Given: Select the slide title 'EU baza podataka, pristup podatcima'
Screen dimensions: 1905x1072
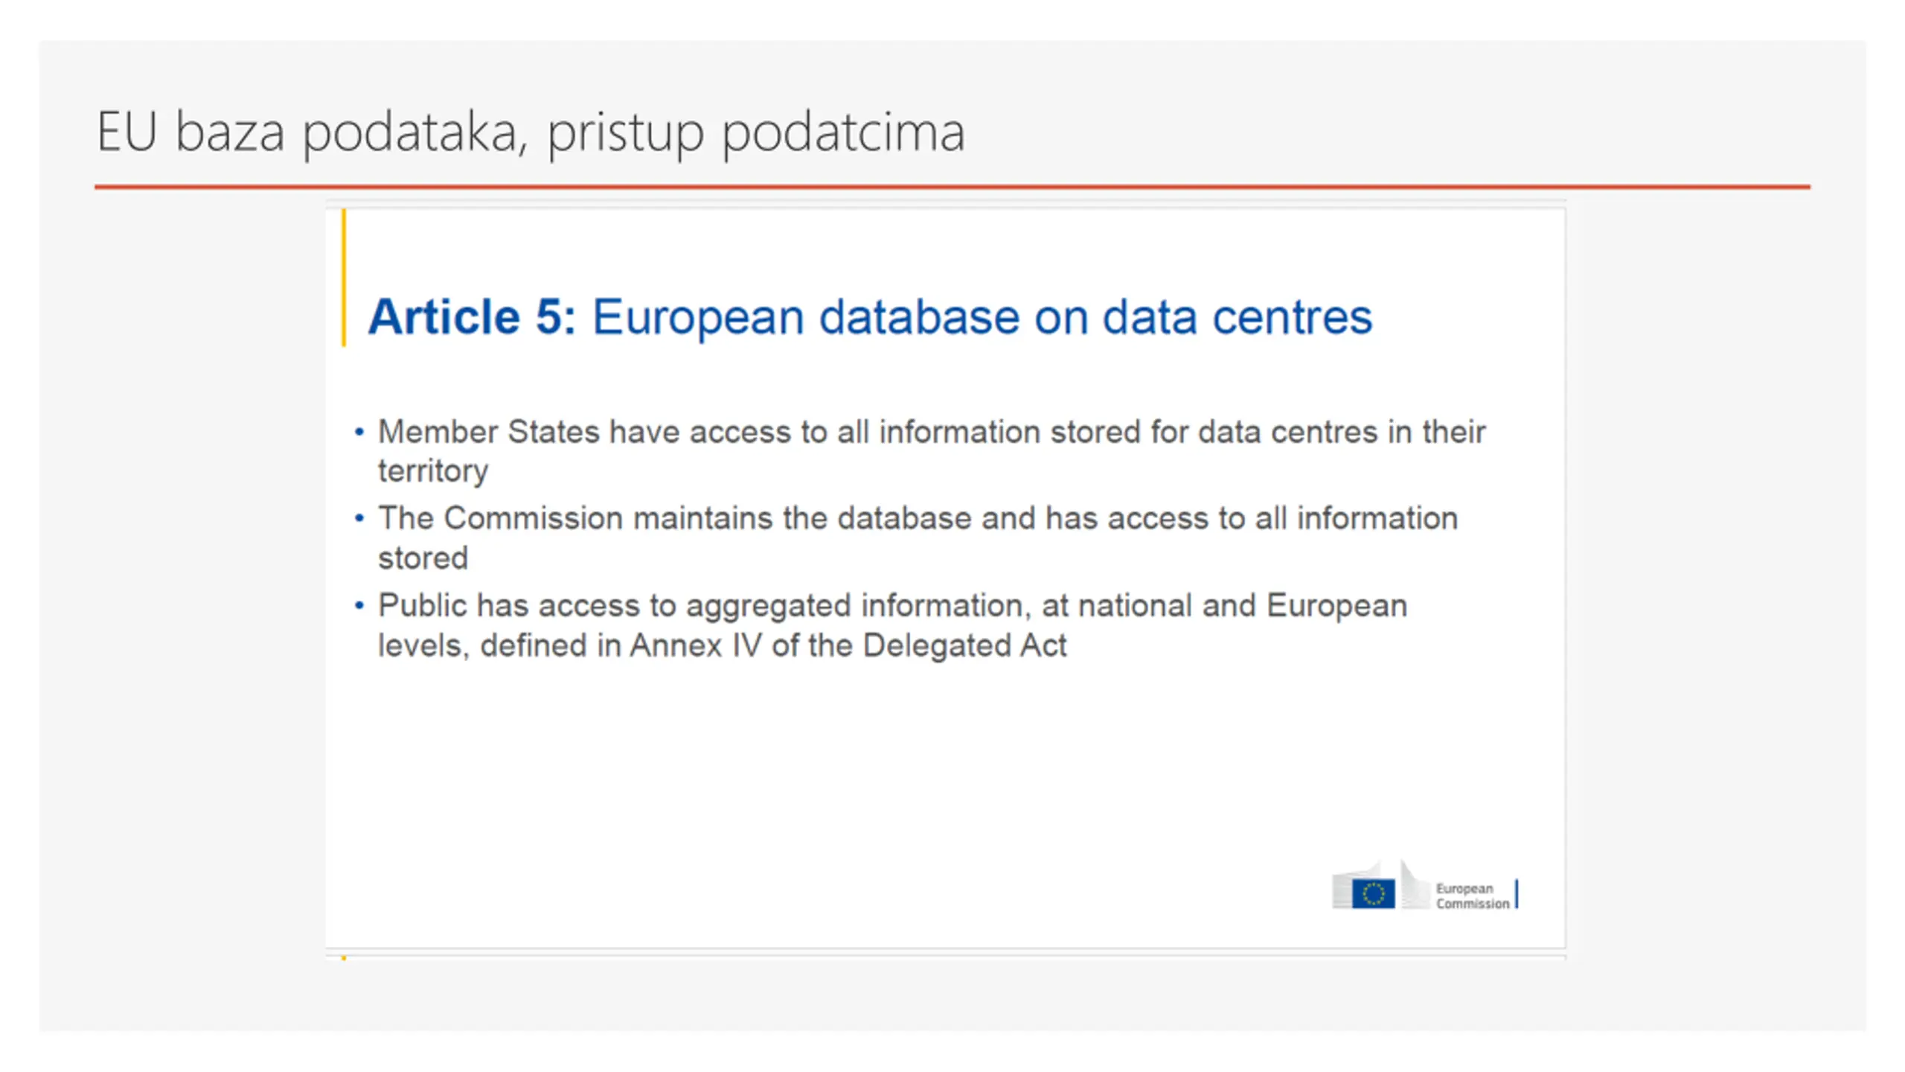Looking at the screenshot, I should click(531, 133).
